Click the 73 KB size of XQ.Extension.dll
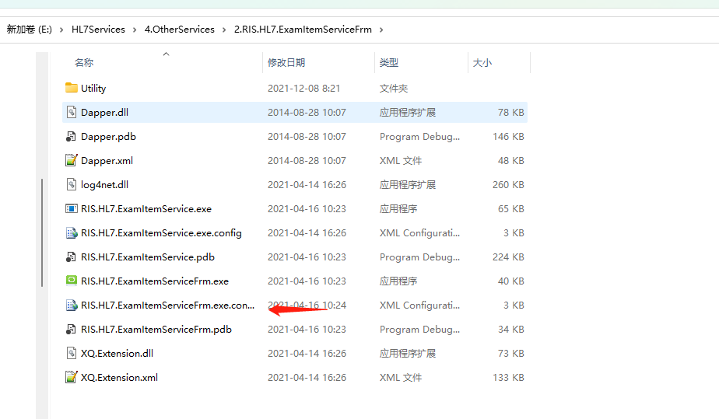The width and height of the screenshot is (719, 419). (510, 354)
